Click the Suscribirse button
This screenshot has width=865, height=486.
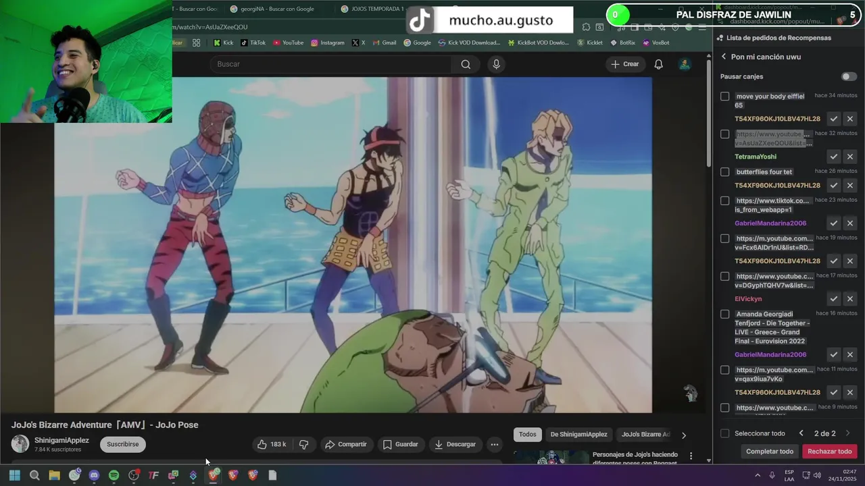tap(123, 444)
